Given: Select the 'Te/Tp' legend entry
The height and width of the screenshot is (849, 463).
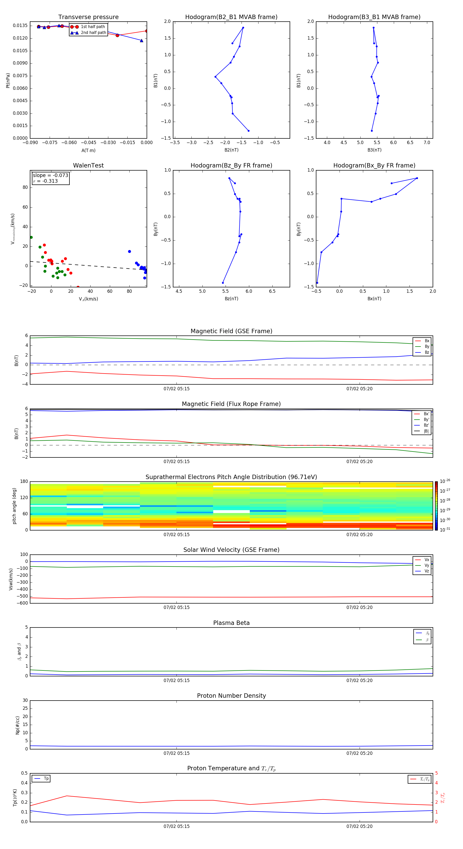Looking at the screenshot, I should coord(420,779).
